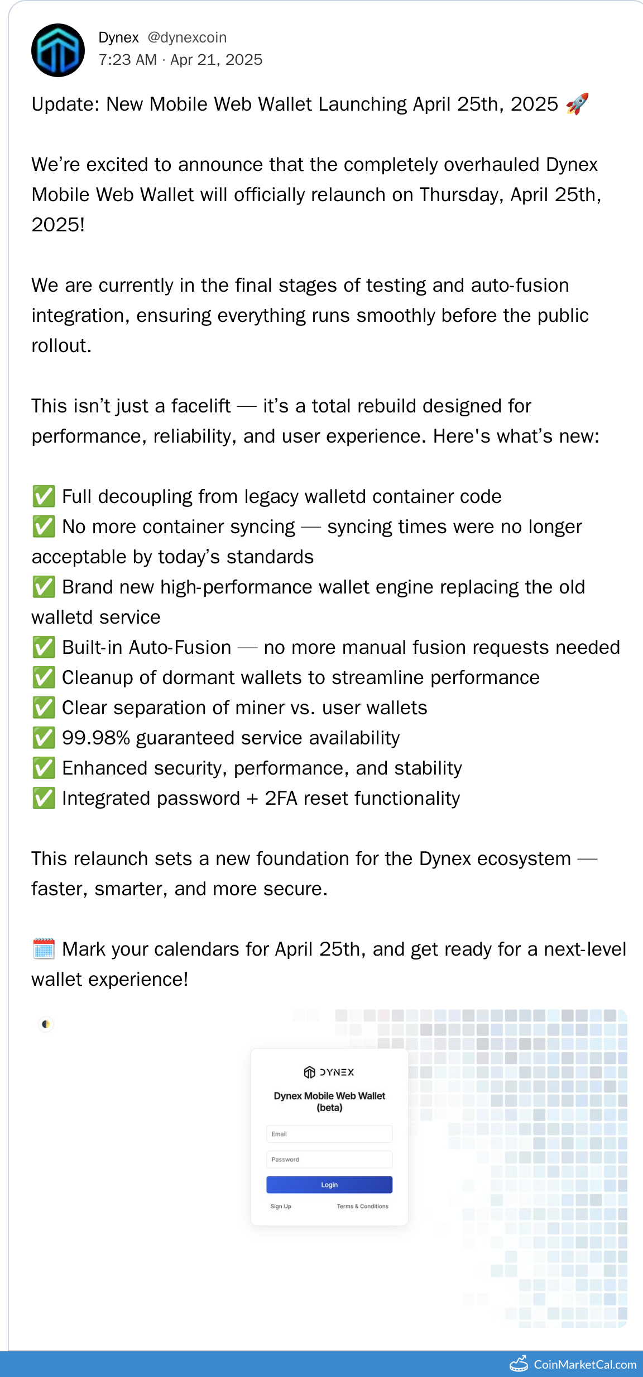643x1377 pixels.
Task: Click the Dynex logo in login card
Action: click(x=329, y=1072)
